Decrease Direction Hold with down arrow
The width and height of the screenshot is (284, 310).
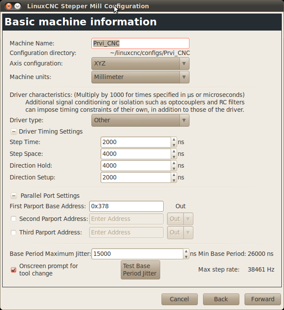click(174, 169)
